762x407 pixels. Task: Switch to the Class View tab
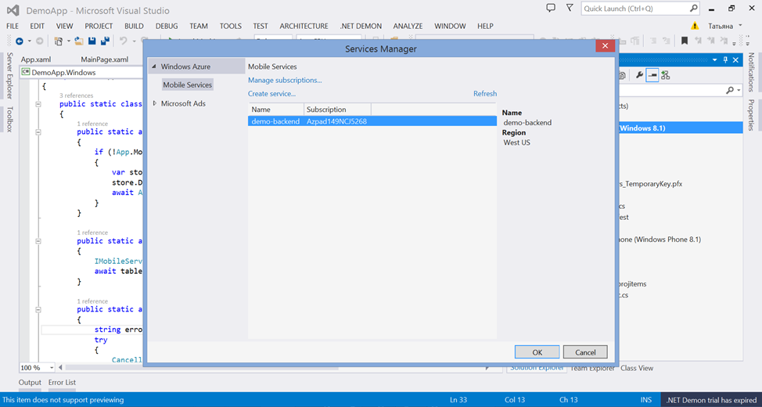coord(637,368)
